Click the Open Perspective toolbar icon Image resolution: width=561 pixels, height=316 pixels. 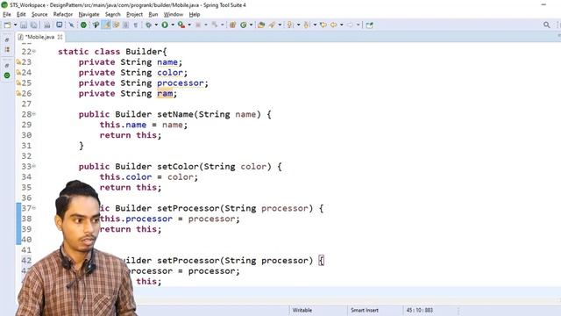tap(369, 25)
